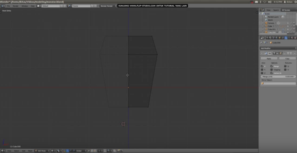Switch to the Scene properties tab icon
Image resolution: width=297 pixels, height=153 pixels.
pos(273,38)
